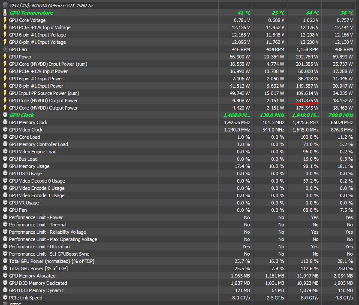The image size is (359, 305).
Task: Click the 1,158 RPM fan maximum value
Action: coord(307,49)
